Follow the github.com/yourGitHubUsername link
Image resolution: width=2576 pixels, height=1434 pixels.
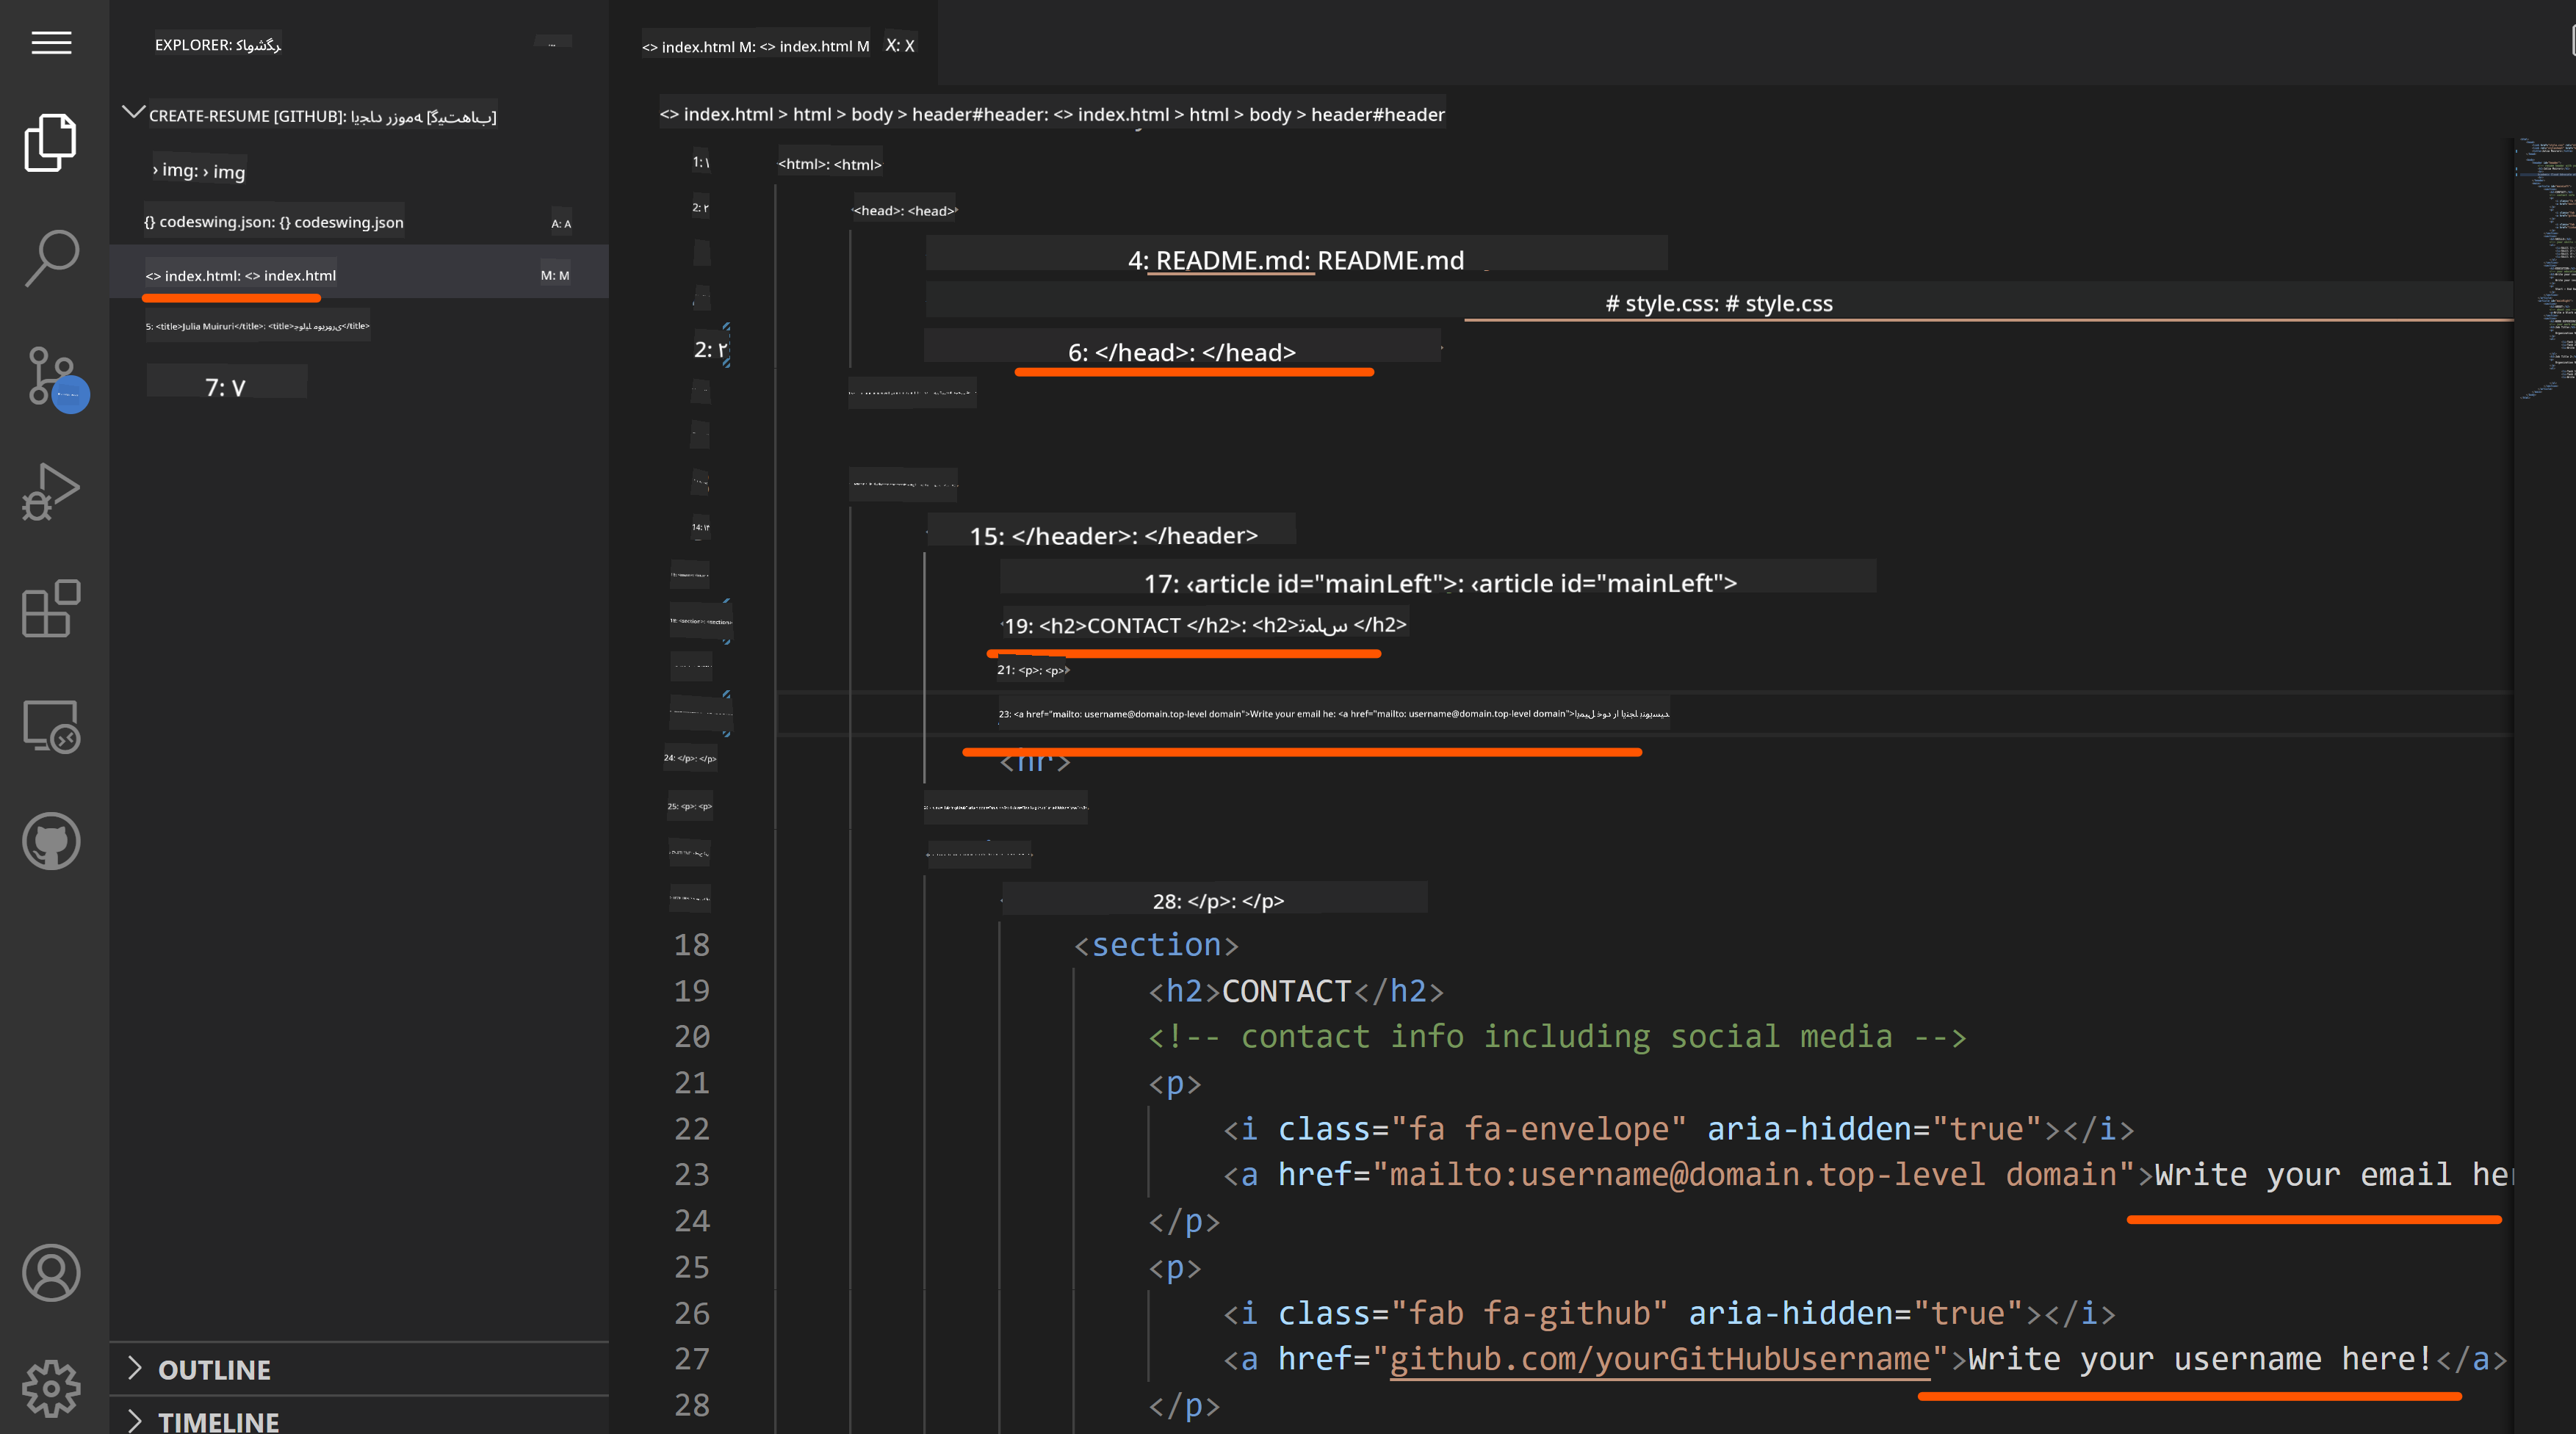click(x=1659, y=1359)
